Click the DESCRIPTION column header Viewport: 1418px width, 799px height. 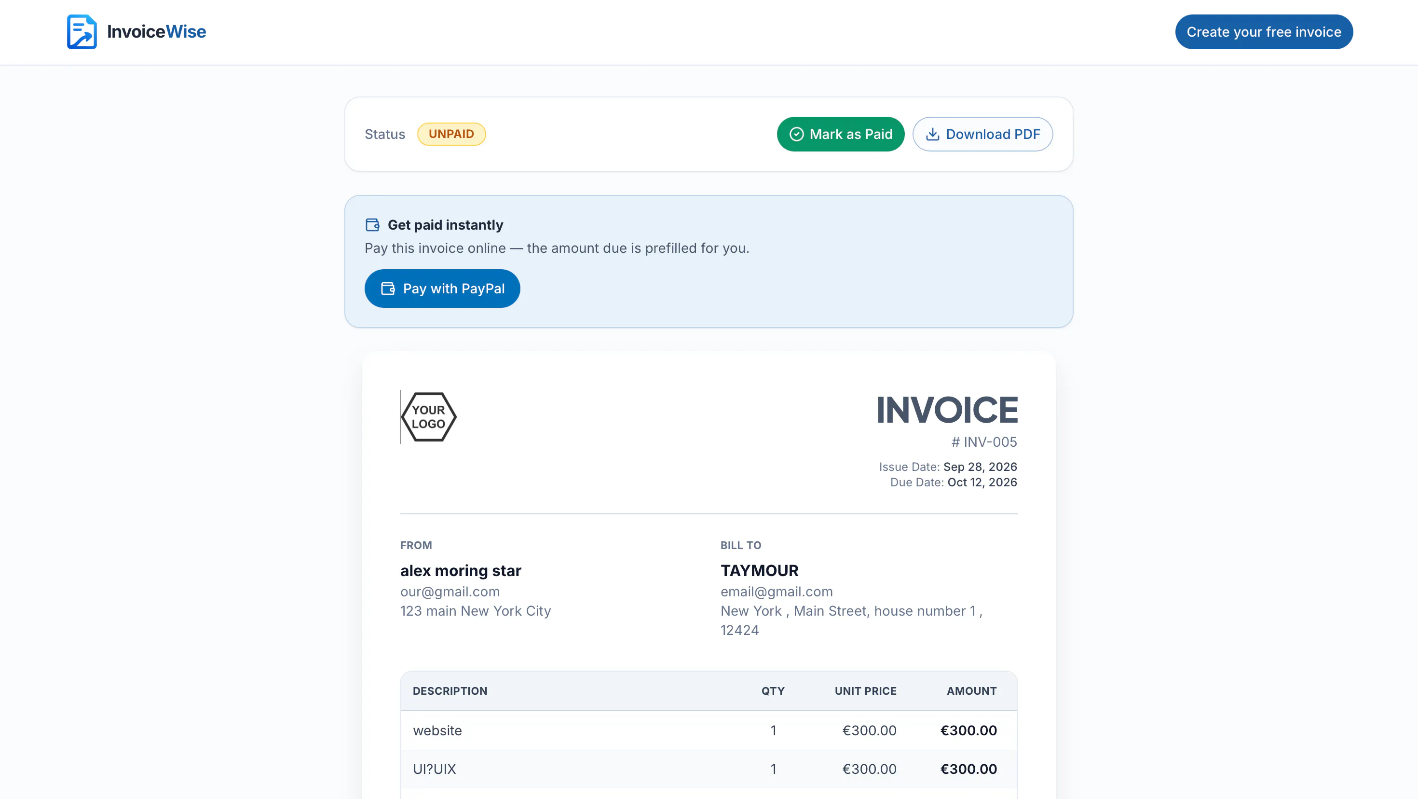[450, 691]
